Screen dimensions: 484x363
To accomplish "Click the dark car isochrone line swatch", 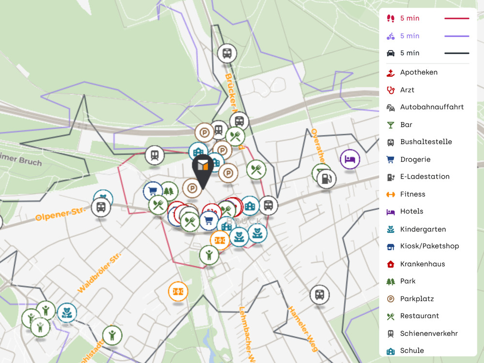I will point(456,53).
